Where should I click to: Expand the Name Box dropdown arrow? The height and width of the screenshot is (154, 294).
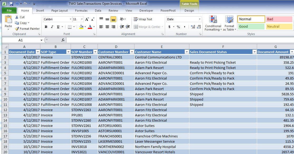click(41, 40)
